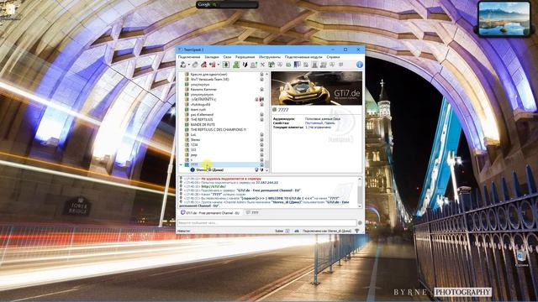Click Новости in the status bar
Image resolution: width=538 pixels, height=302 pixels.
tap(184, 232)
